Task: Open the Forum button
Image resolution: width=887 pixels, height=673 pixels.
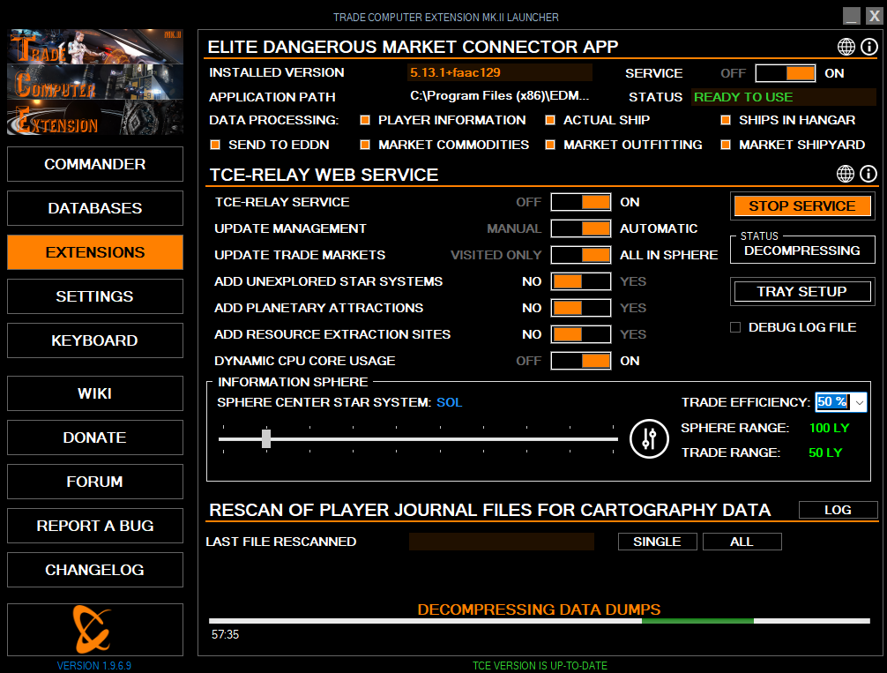Action: [x=95, y=482]
